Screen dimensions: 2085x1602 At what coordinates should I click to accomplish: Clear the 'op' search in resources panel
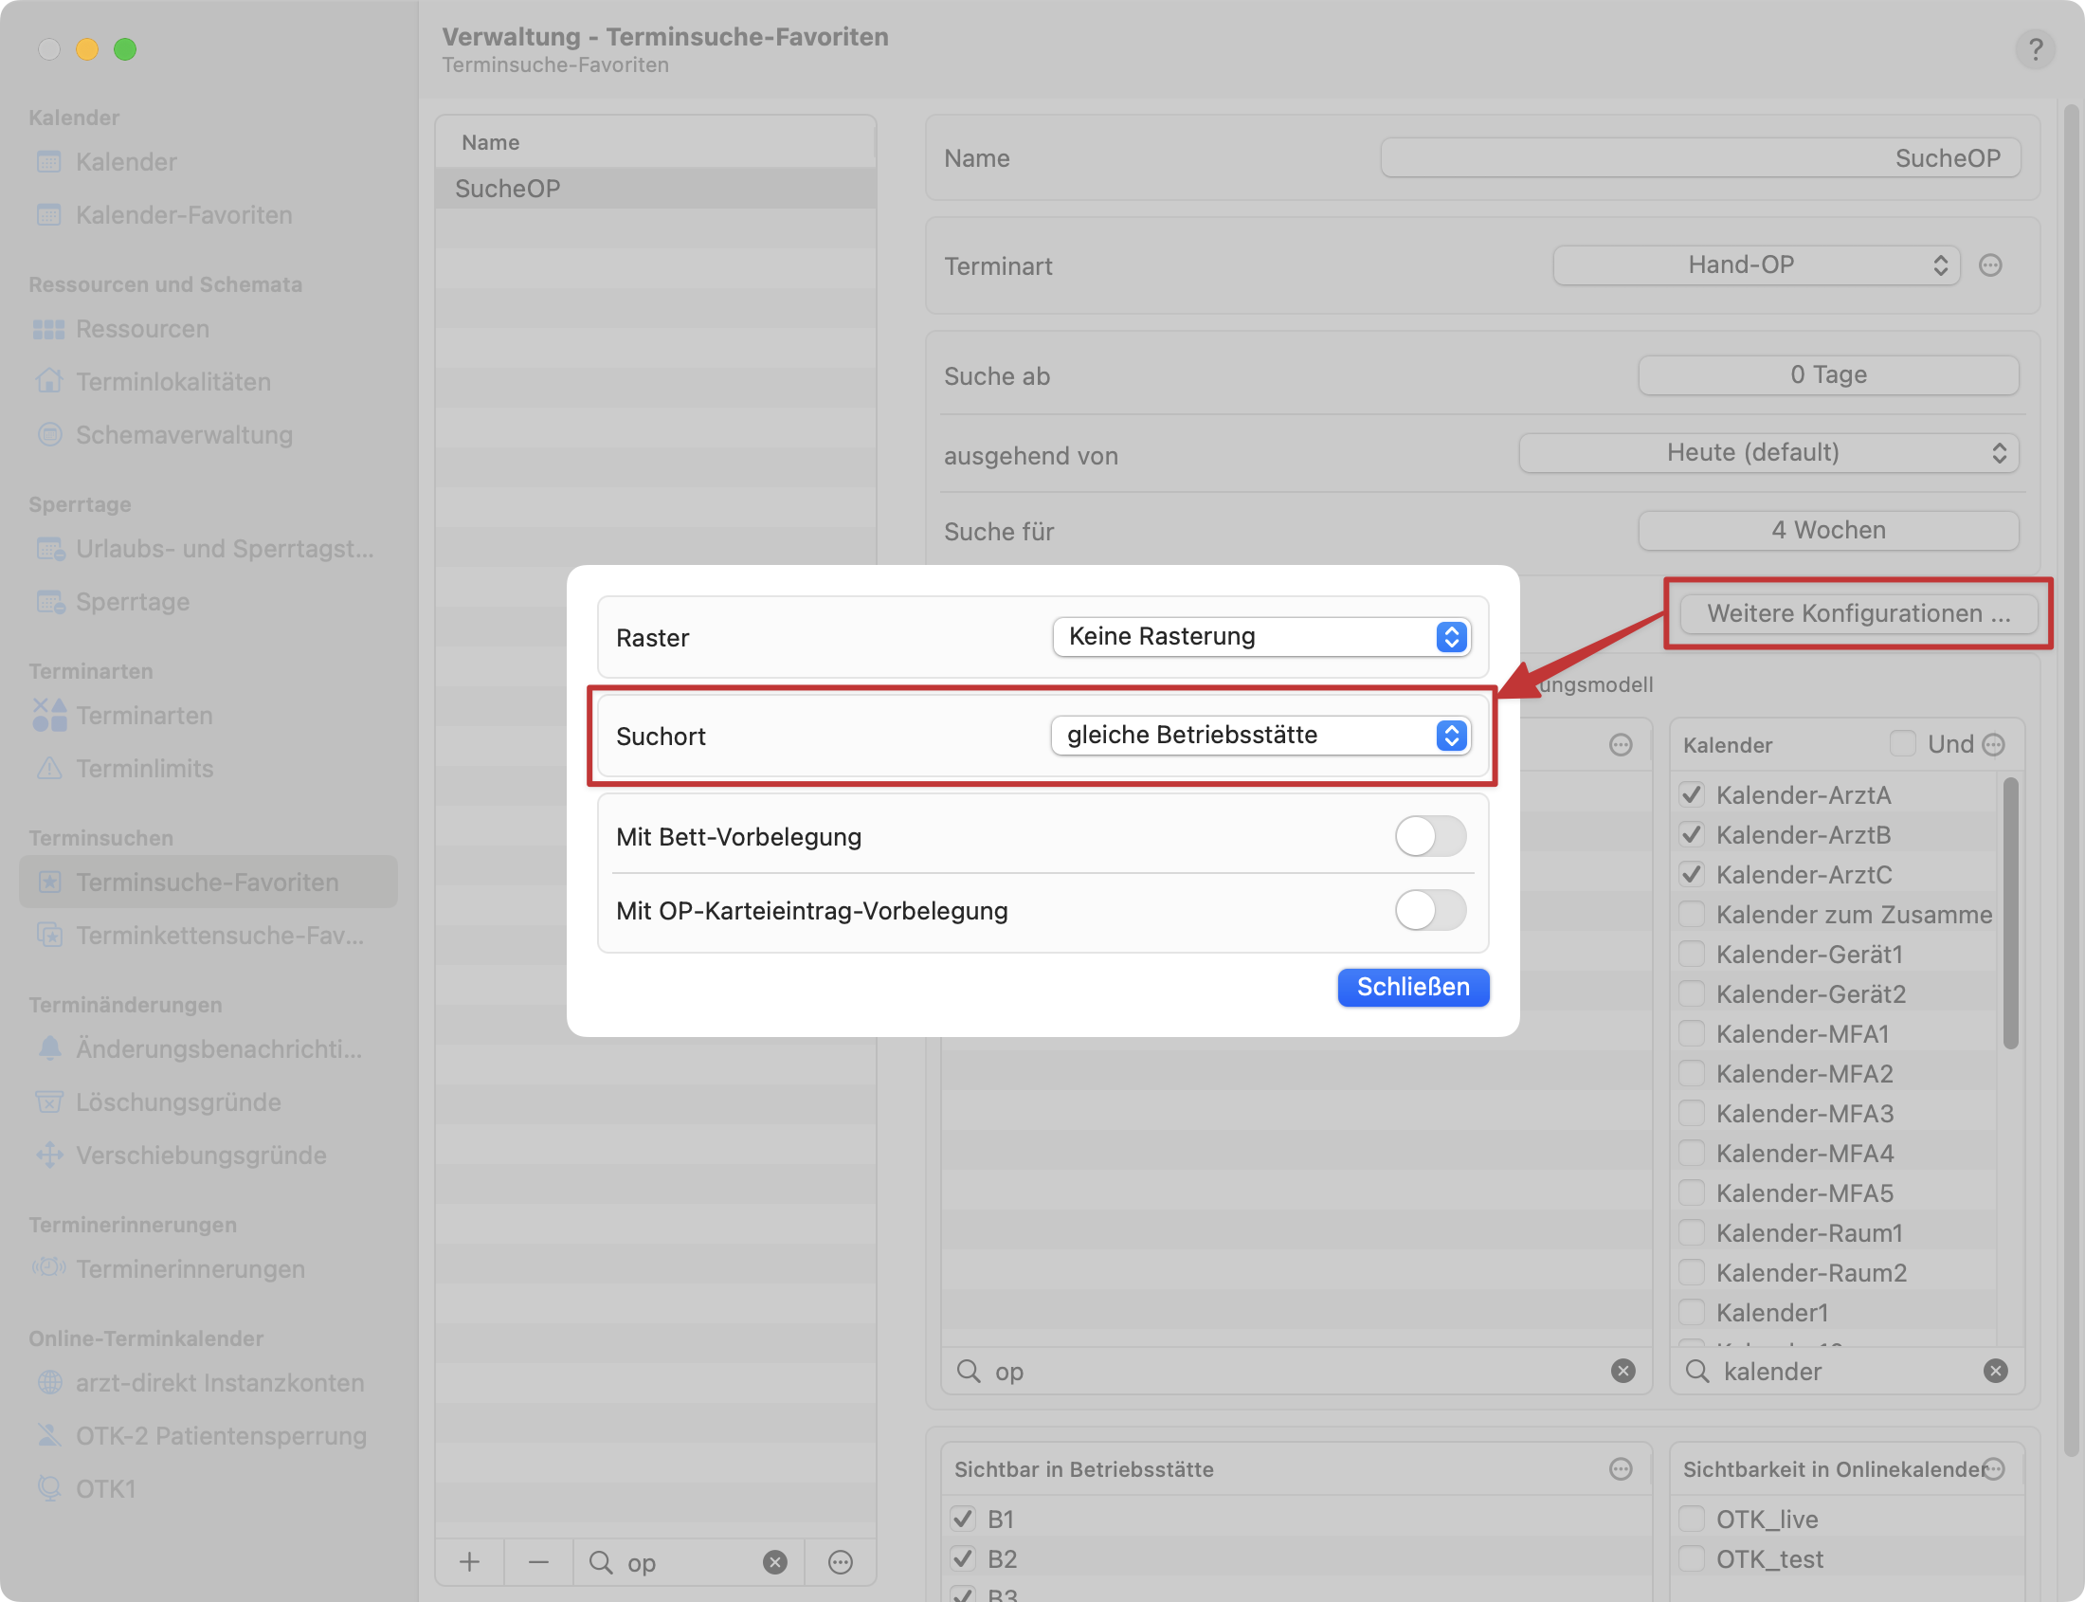(x=1623, y=1371)
